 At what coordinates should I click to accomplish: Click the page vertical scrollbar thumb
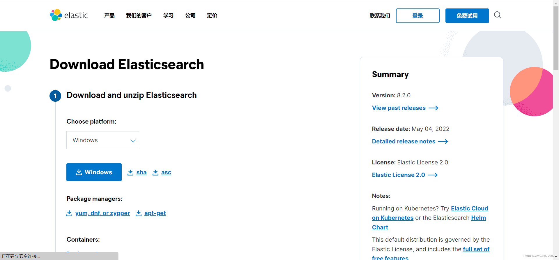(556, 38)
